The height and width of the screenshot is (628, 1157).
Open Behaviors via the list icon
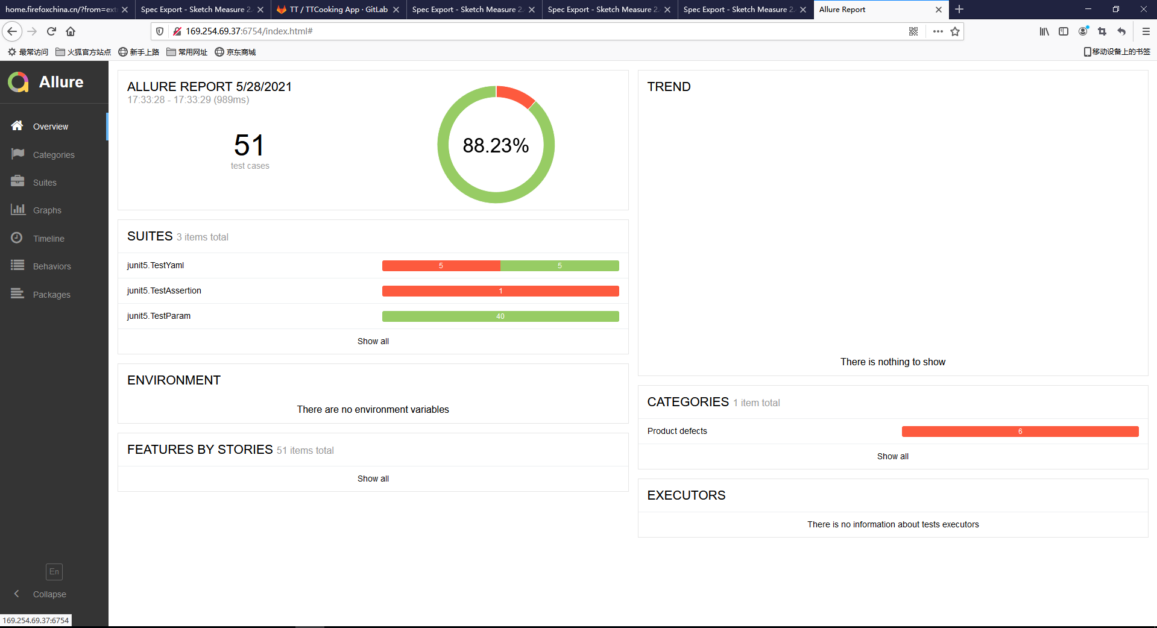(17, 265)
